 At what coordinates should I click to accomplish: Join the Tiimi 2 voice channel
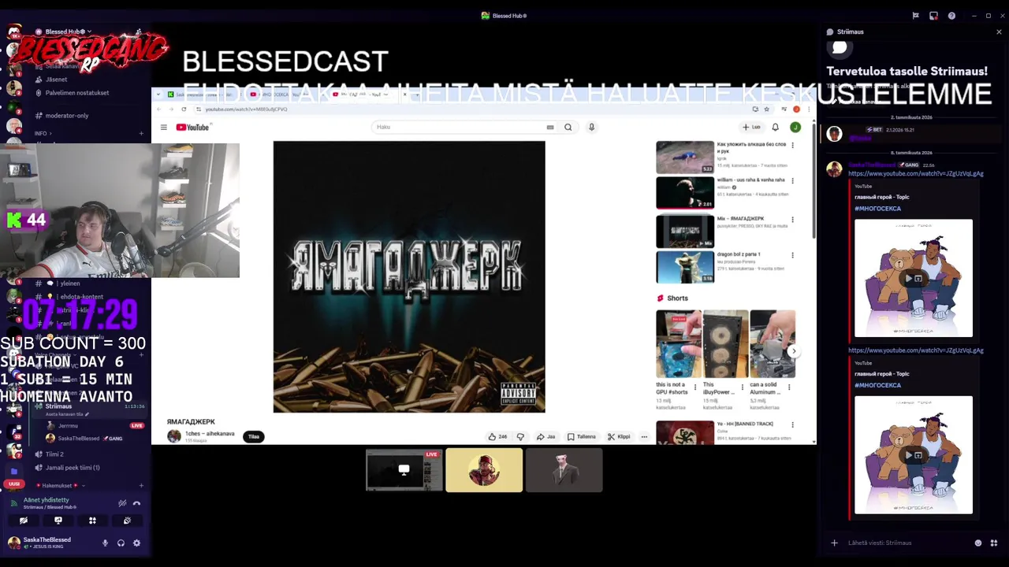(x=54, y=454)
